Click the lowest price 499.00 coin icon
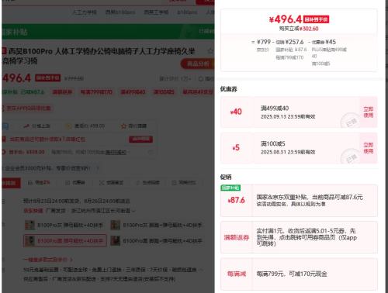388x293 pixels. coord(68,126)
